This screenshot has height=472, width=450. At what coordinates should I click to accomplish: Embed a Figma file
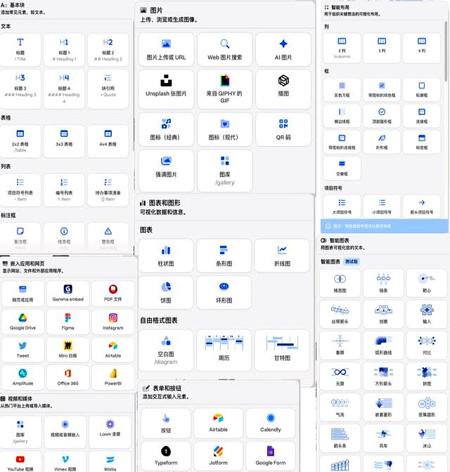tap(67, 322)
